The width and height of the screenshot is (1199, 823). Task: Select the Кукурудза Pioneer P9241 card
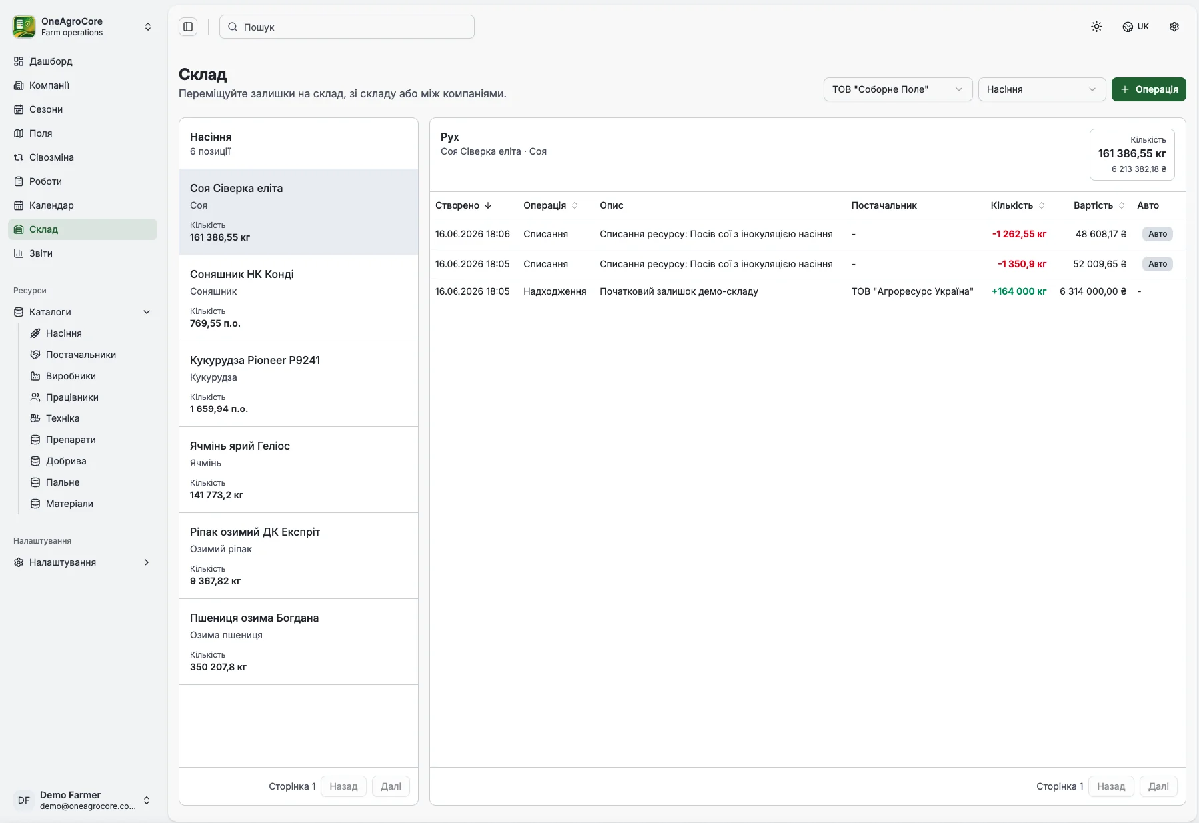[299, 384]
